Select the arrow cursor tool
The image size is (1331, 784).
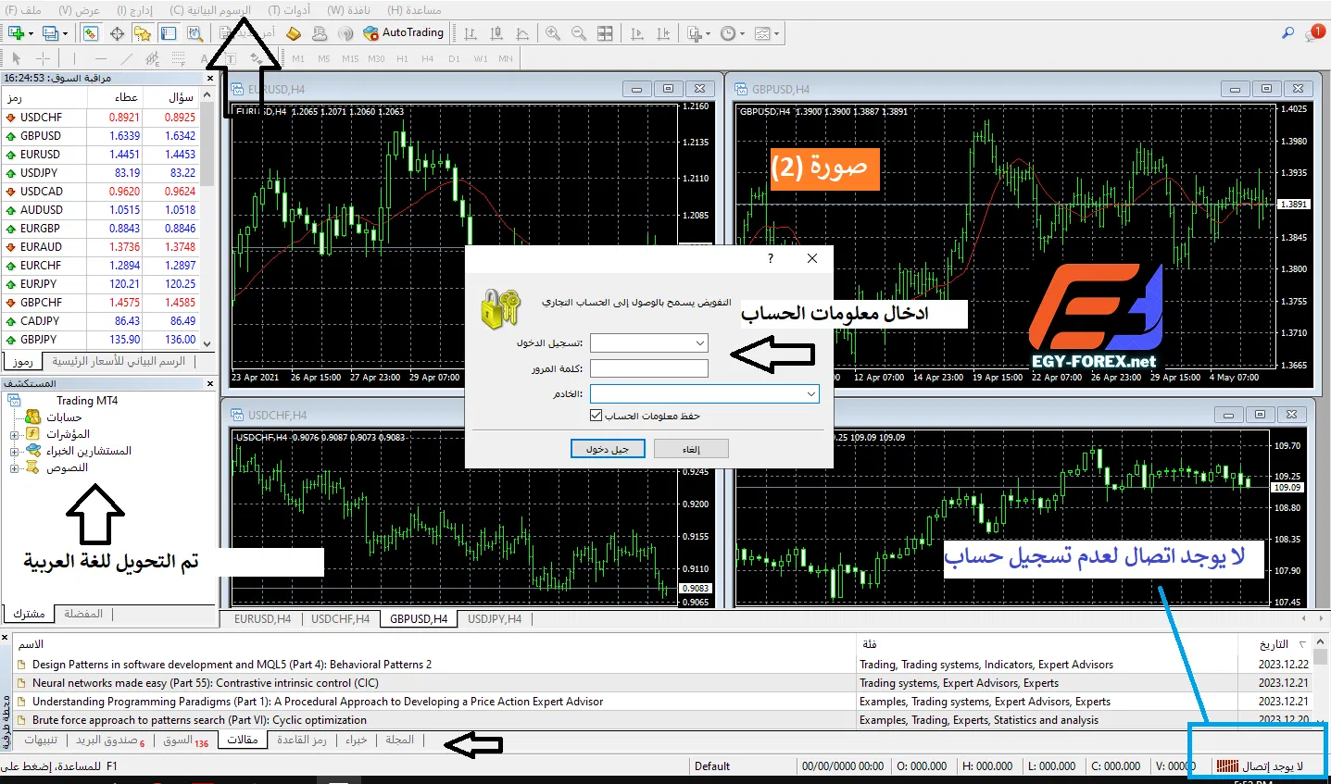[x=17, y=58]
